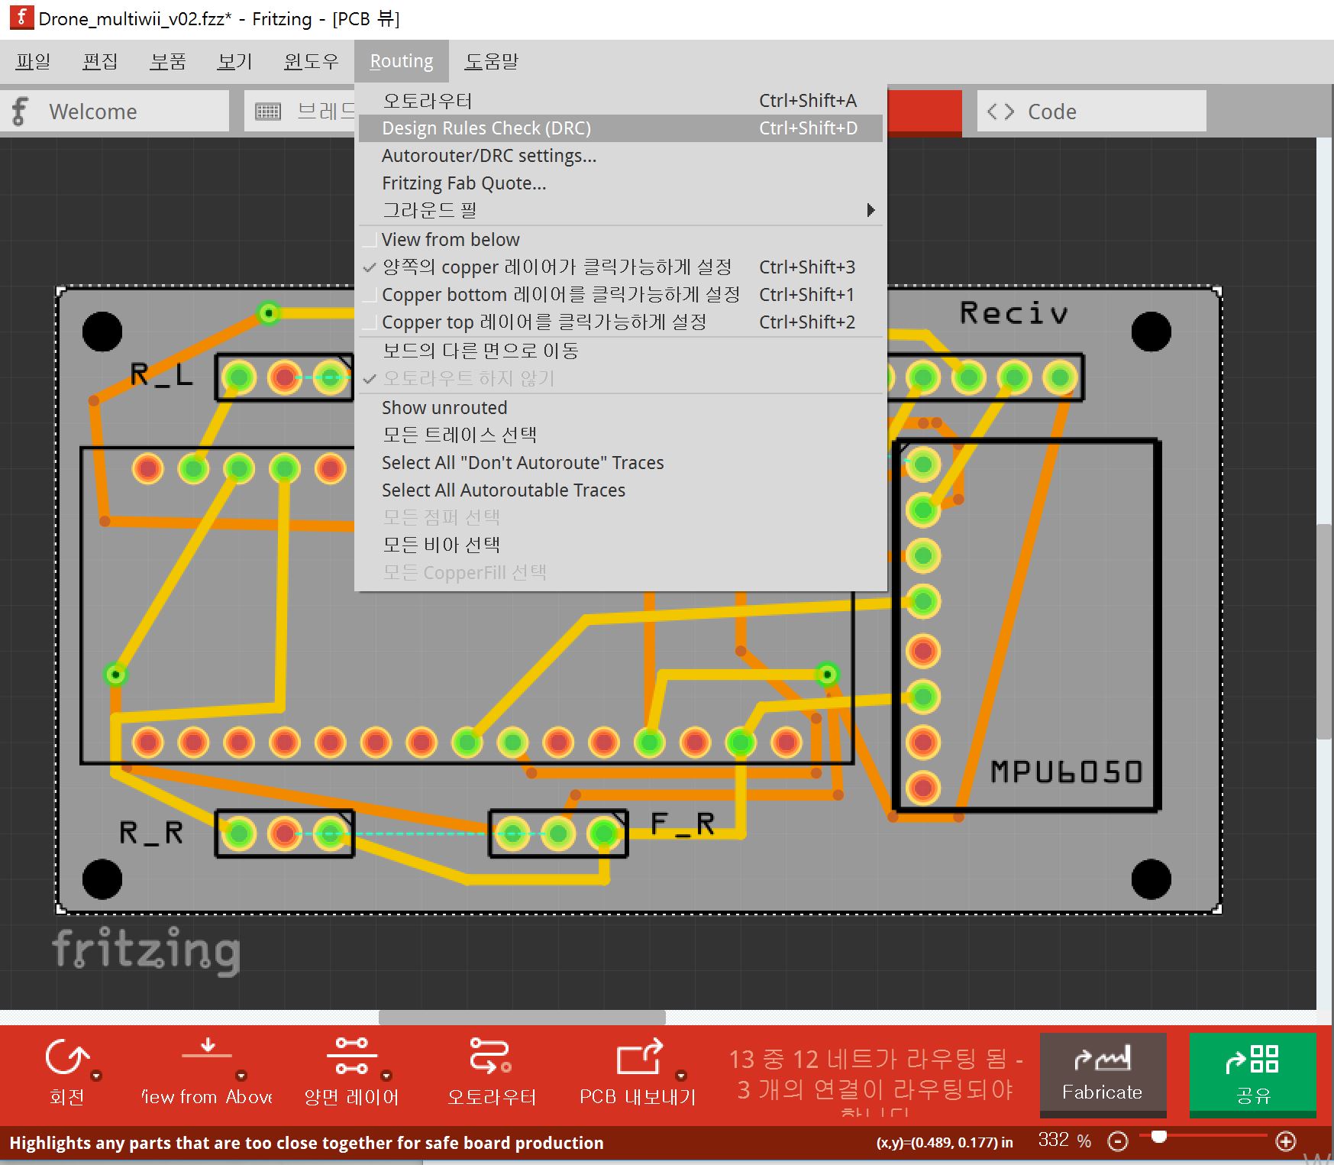Switch to the Welcome tab
1334x1165 pixels.
tap(115, 112)
